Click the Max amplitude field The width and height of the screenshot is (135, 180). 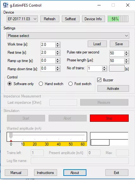(x=122, y=153)
